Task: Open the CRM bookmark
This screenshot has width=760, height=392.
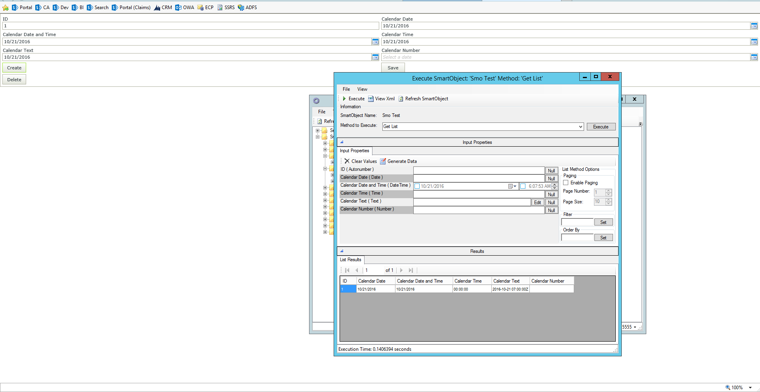Action: 163,8
